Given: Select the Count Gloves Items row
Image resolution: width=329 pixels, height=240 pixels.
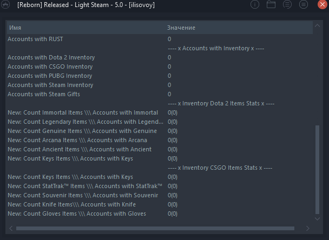Looking at the screenshot, I should tap(160, 214).
